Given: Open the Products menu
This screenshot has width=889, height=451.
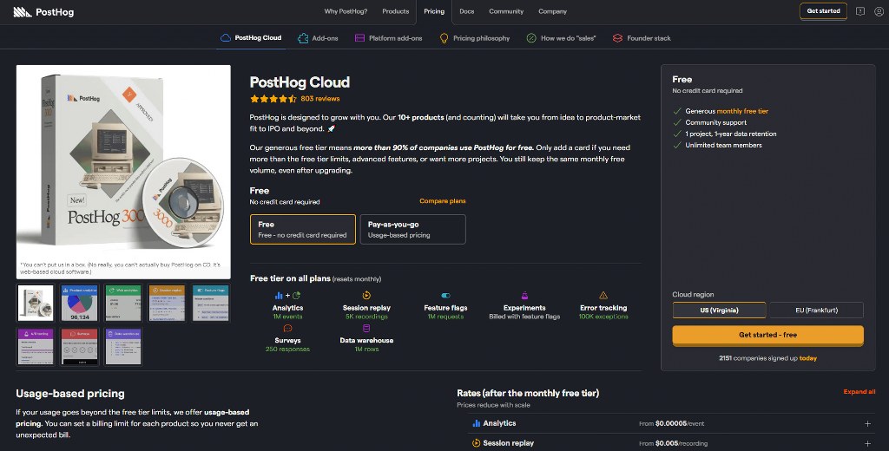Looking at the screenshot, I should coord(396,11).
